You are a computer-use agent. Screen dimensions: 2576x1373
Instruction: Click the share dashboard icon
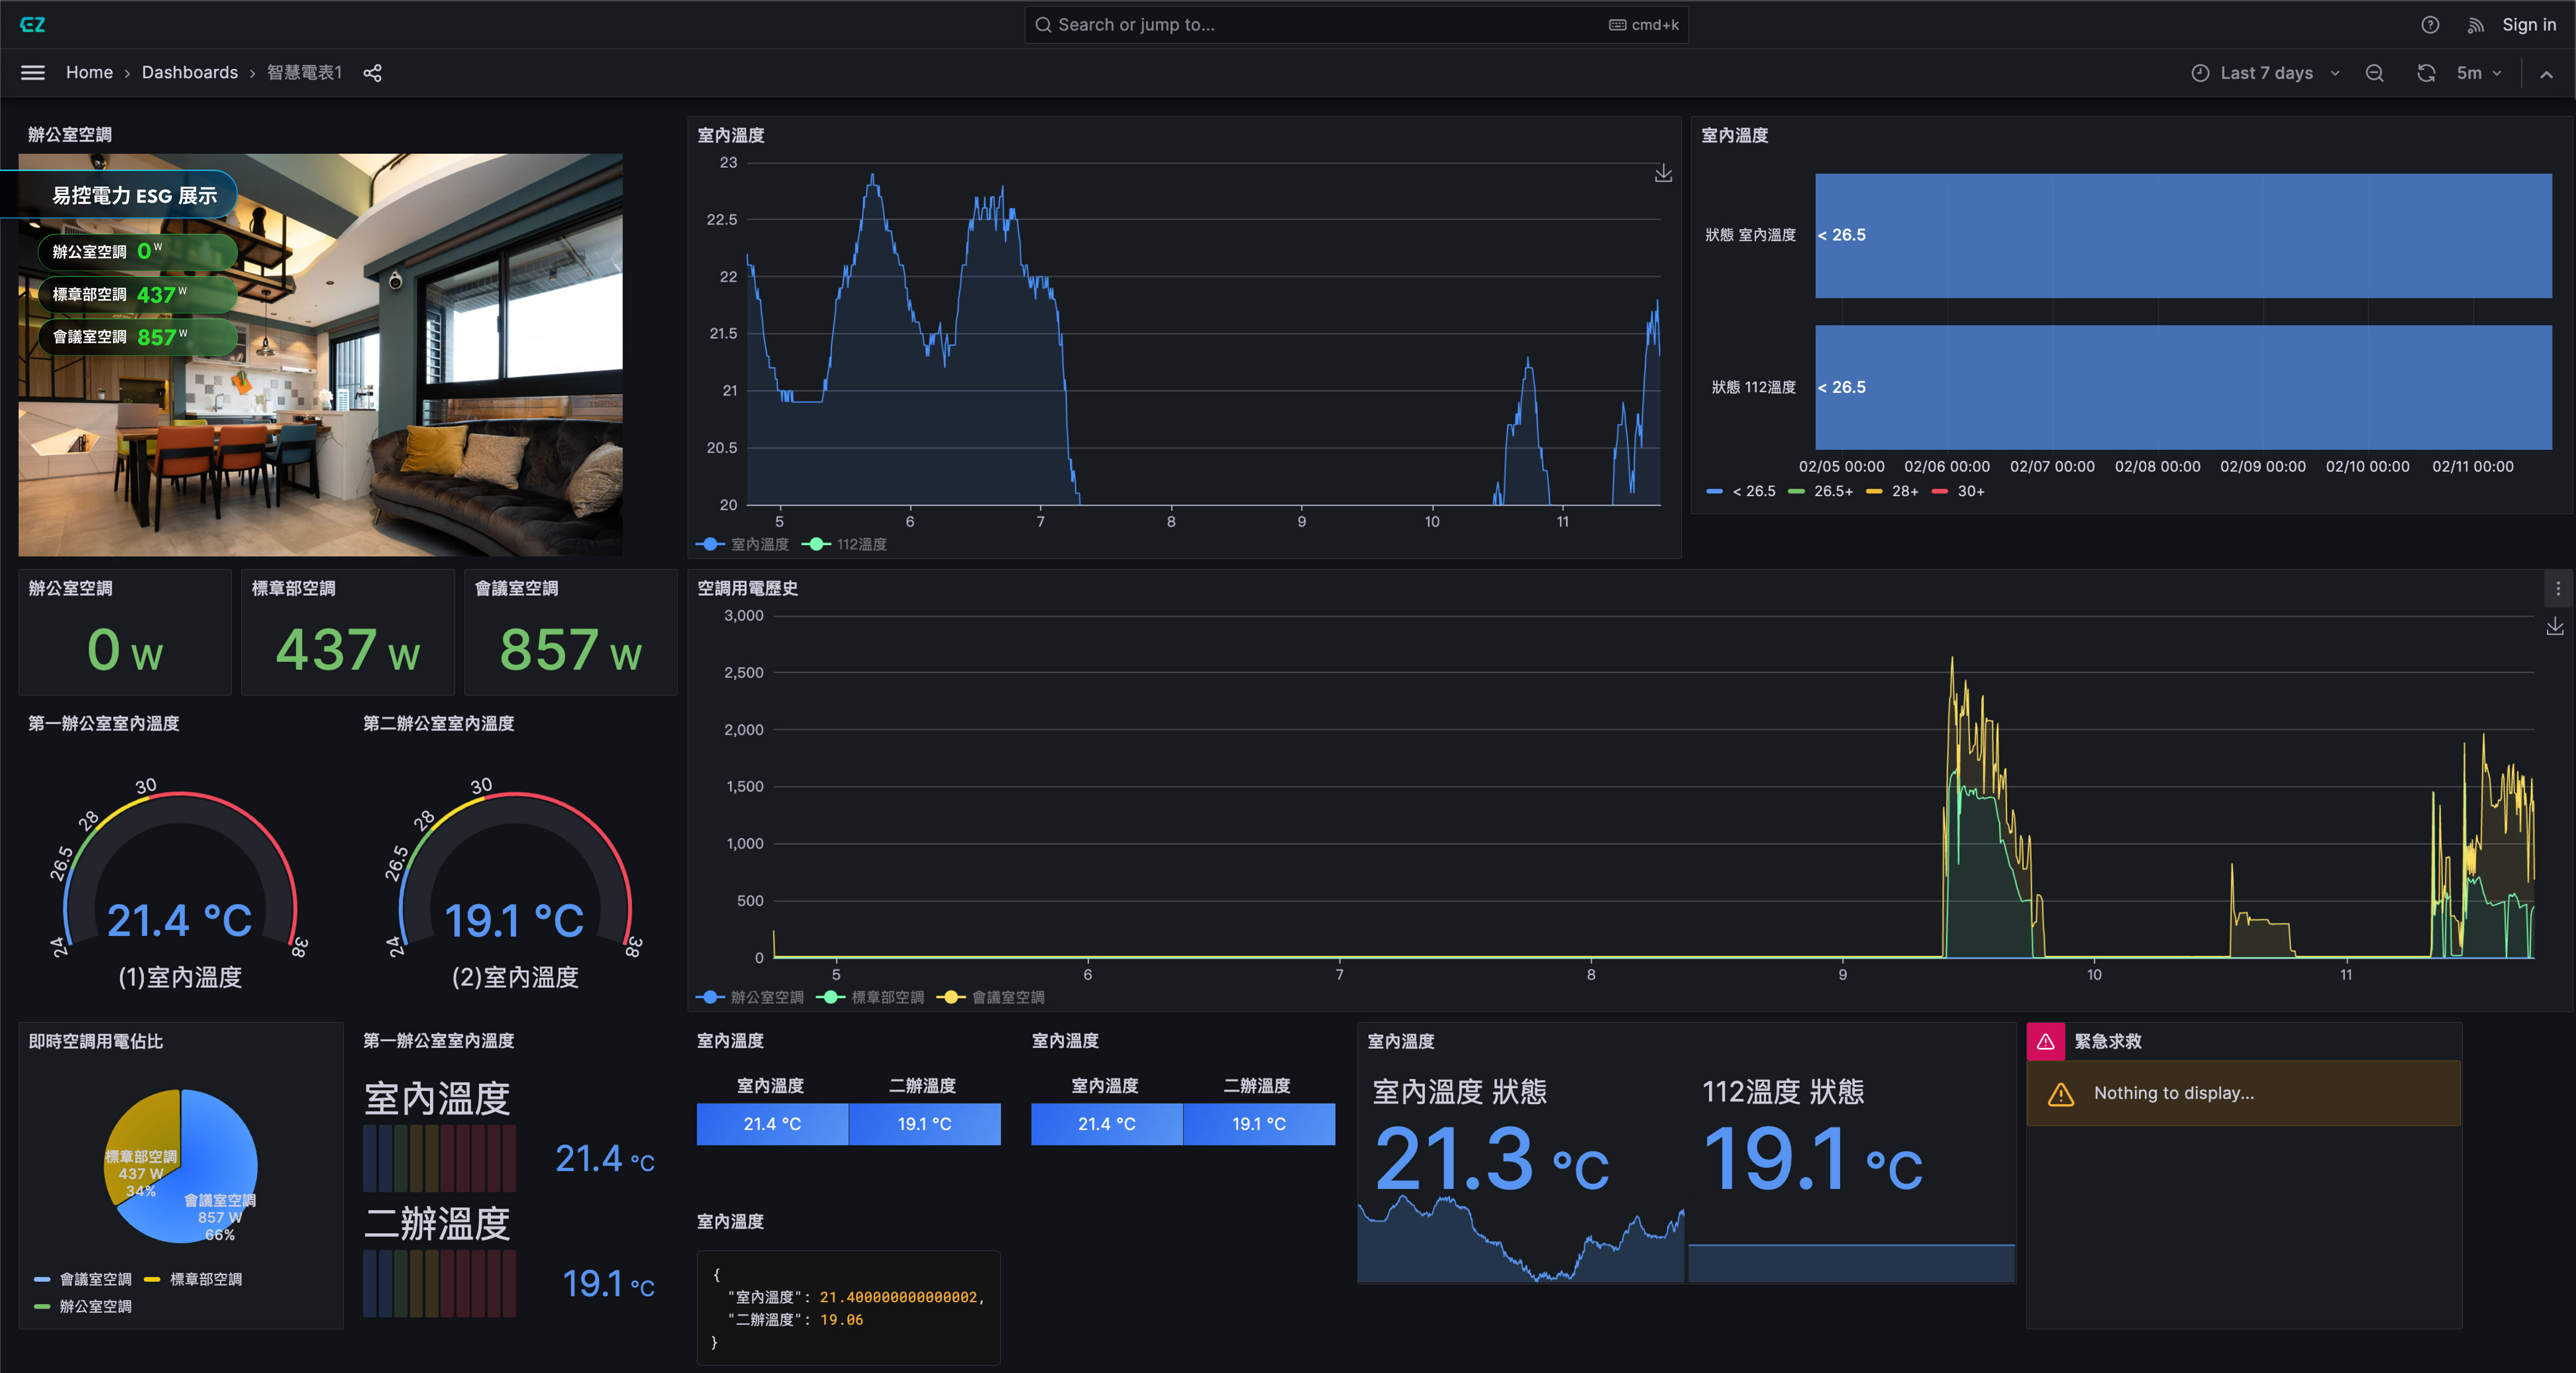372,73
